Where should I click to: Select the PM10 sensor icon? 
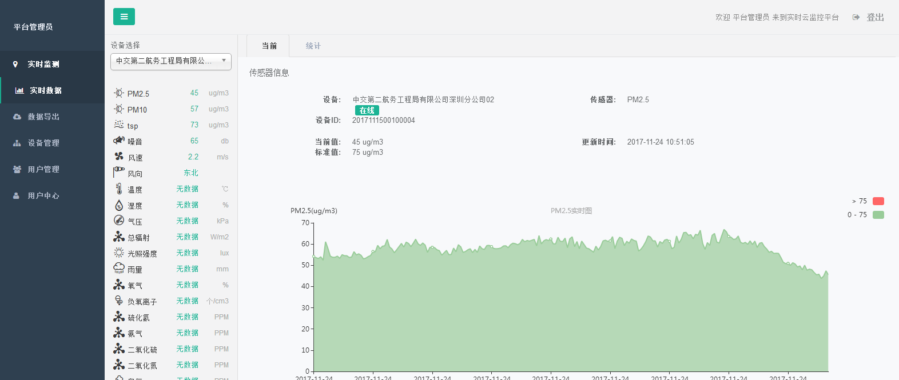coord(118,109)
